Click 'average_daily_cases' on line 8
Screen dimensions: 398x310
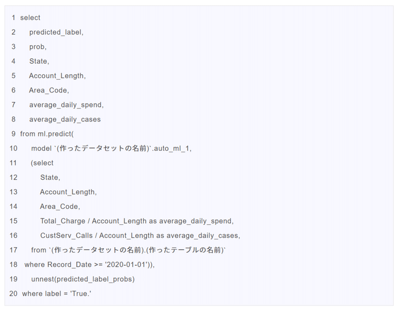pyautogui.click(x=65, y=119)
